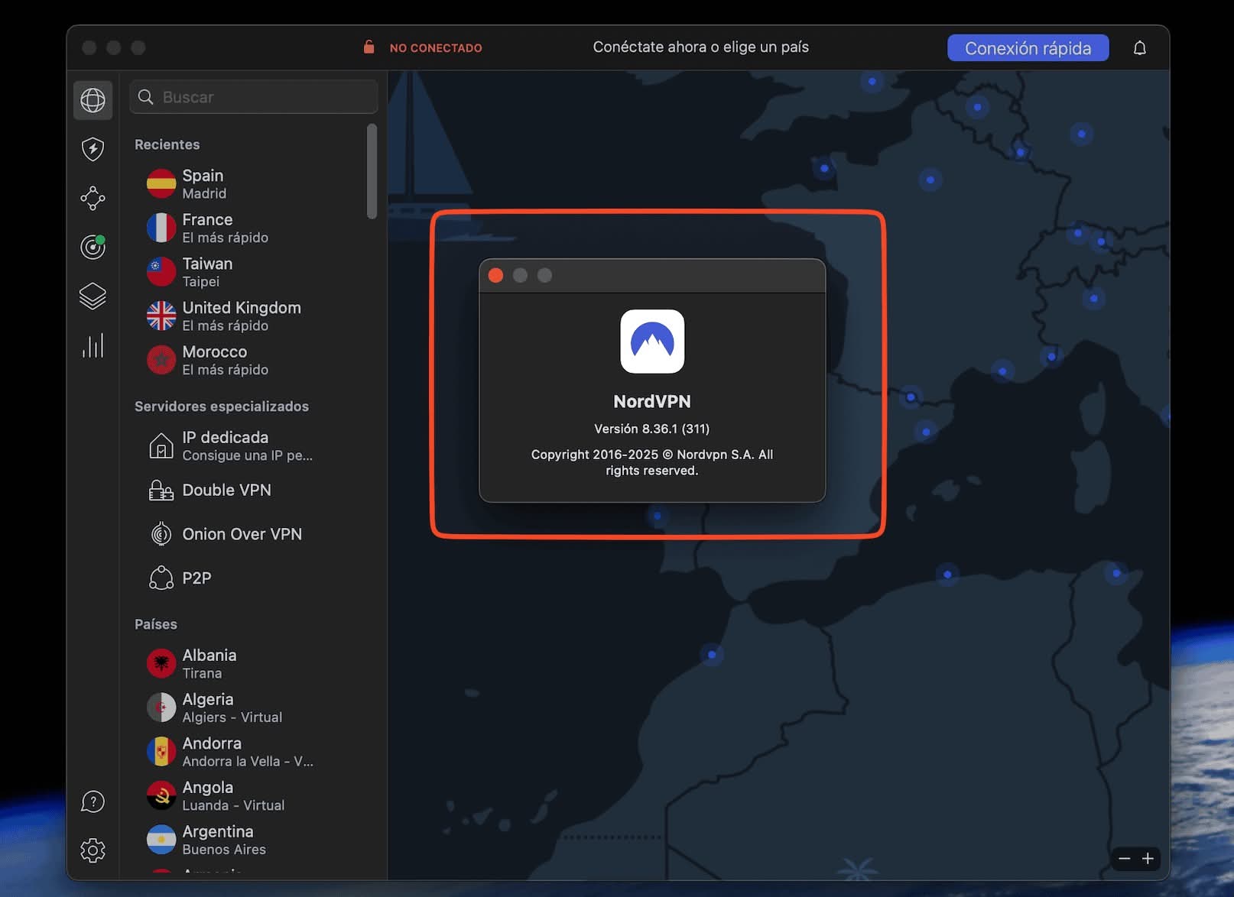This screenshot has height=897, width=1234.
Task: Open the stacked layers sidebar icon
Action: (x=93, y=296)
